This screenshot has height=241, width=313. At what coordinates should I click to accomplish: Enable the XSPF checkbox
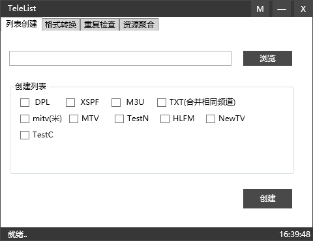[70, 102]
